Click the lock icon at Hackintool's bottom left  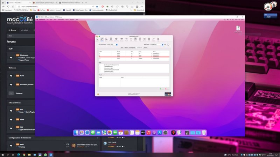(98, 94)
